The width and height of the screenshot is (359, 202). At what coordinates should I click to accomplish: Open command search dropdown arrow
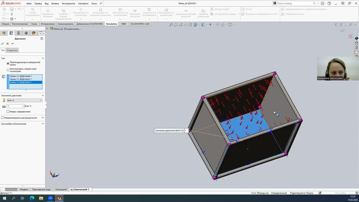pos(317,3)
